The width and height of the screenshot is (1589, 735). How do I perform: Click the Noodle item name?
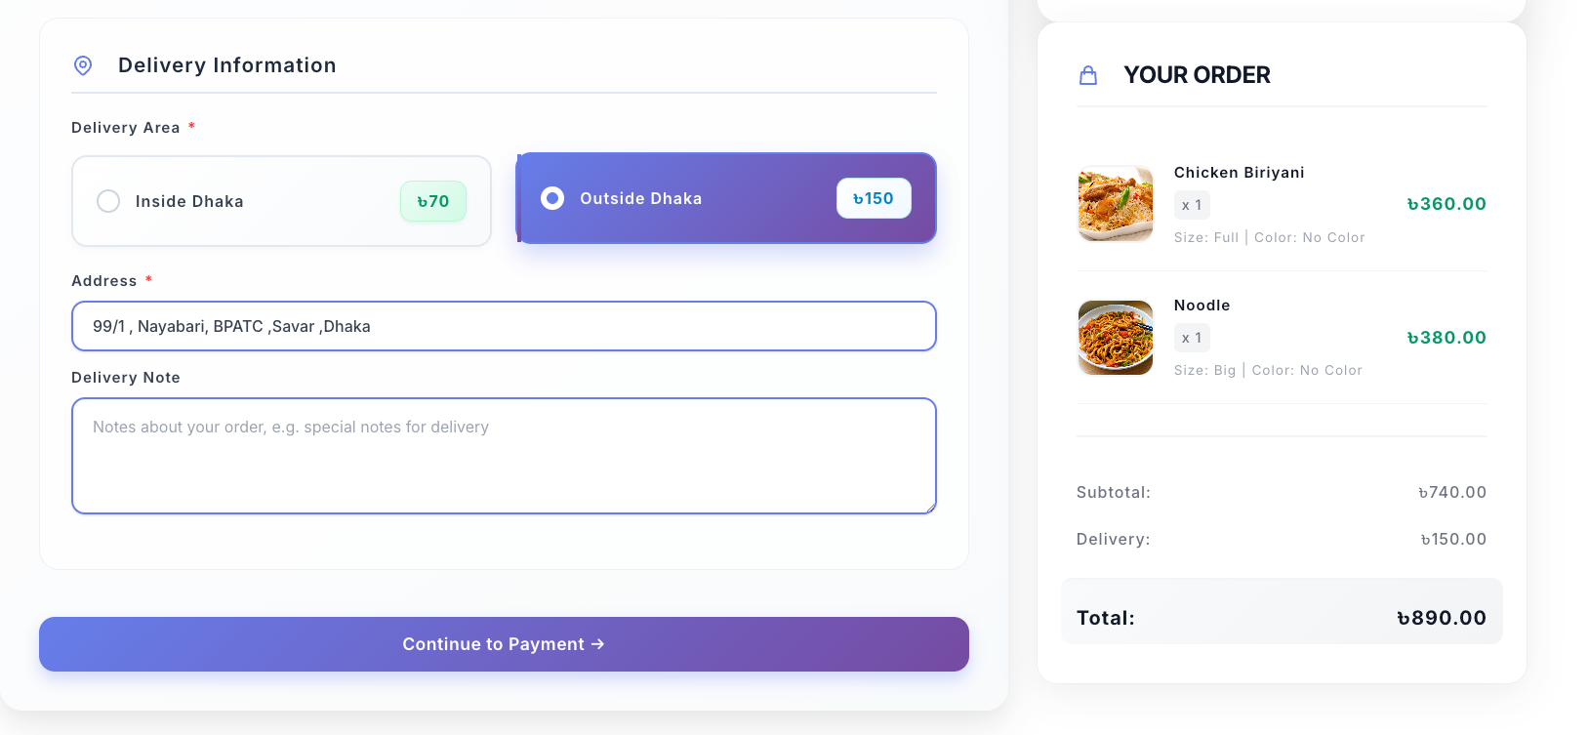tap(1202, 306)
